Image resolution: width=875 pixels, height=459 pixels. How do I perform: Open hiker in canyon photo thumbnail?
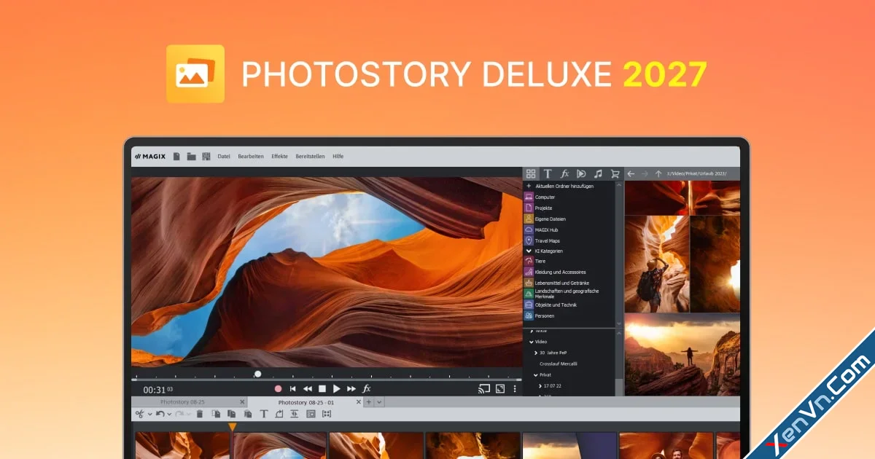coord(657,264)
